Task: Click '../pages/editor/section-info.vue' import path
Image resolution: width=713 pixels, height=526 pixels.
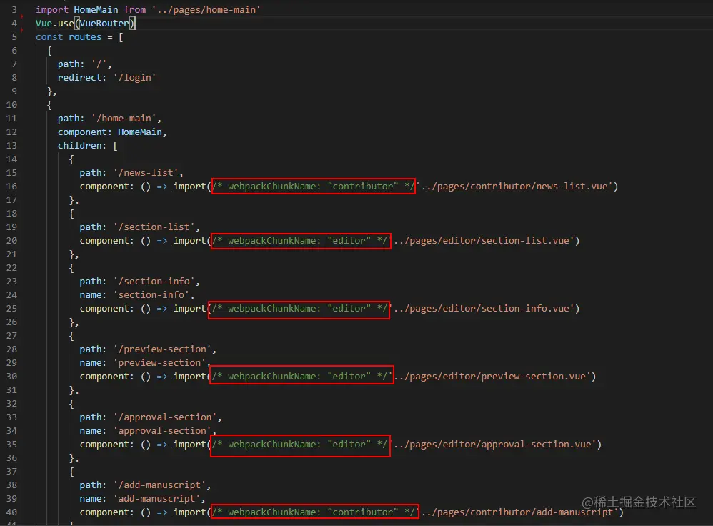Action: tap(482, 309)
